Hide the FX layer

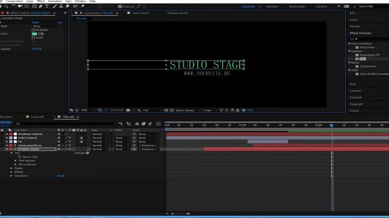tap(59, 142)
